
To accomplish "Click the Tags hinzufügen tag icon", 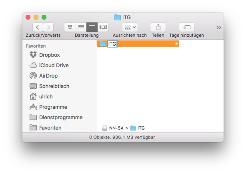I will point(187,27).
